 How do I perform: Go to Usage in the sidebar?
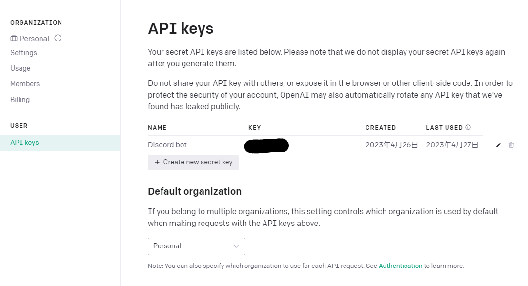[x=20, y=68]
